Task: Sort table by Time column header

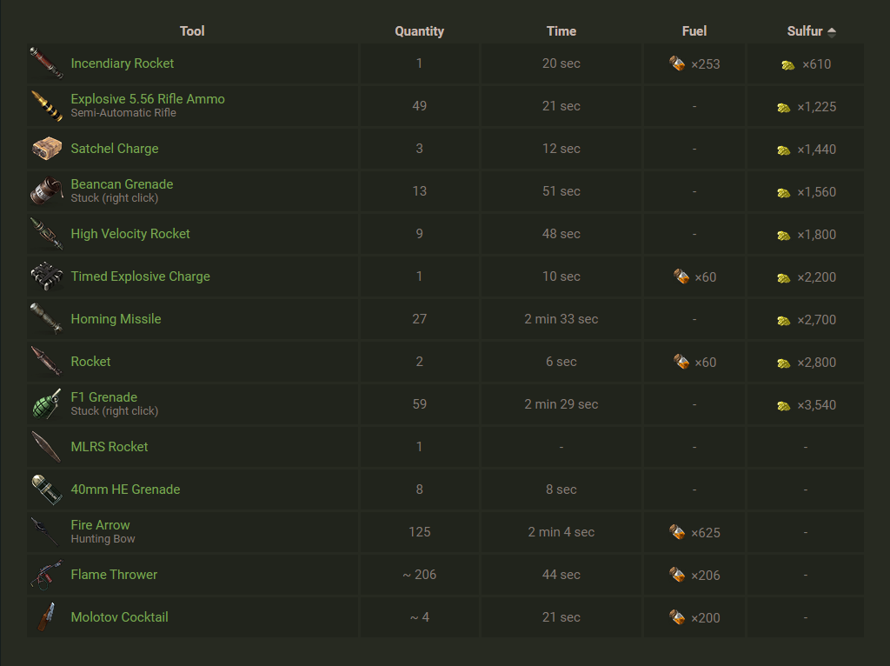Action: click(561, 31)
